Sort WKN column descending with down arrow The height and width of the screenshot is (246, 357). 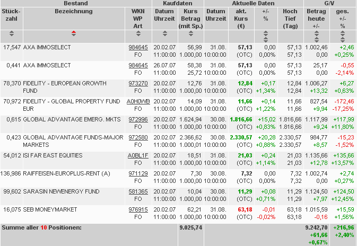(x=138, y=35)
